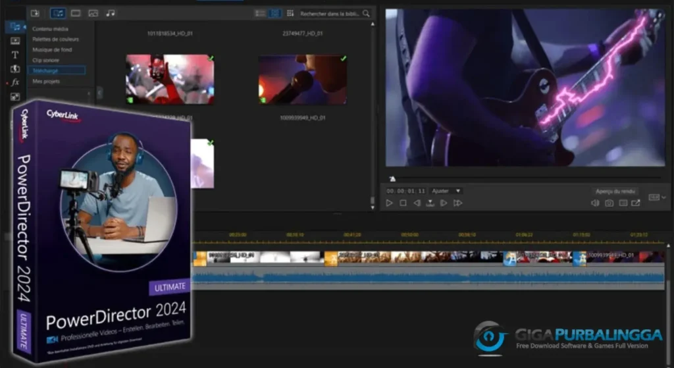This screenshot has height=368, width=674.
Task: Open the aspect ratio dropdown
Action: click(x=658, y=197)
